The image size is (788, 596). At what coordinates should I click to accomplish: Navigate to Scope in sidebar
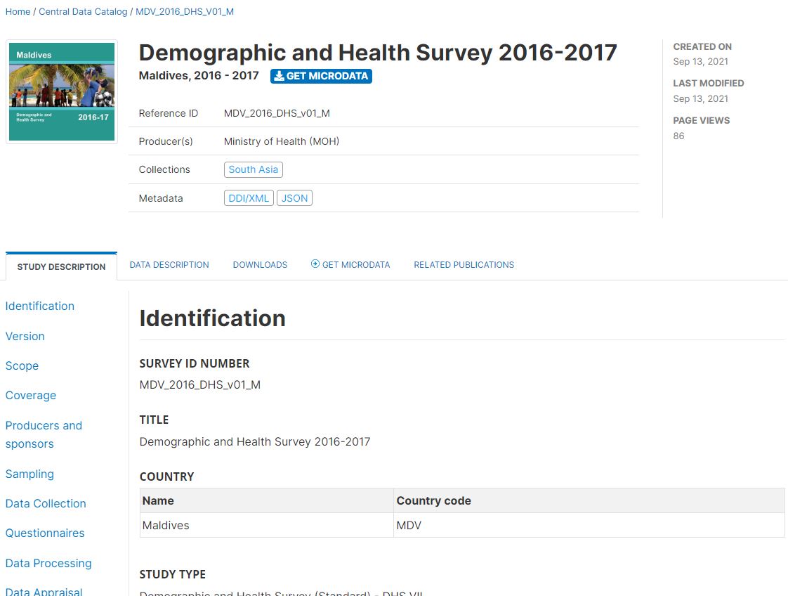[22, 365]
